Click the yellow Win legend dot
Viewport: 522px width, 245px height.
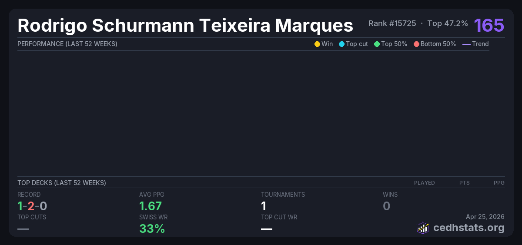tap(317, 44)
